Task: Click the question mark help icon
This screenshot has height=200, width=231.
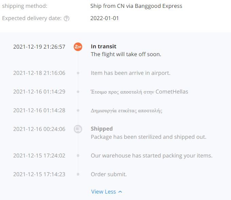Action: (67, 18)
